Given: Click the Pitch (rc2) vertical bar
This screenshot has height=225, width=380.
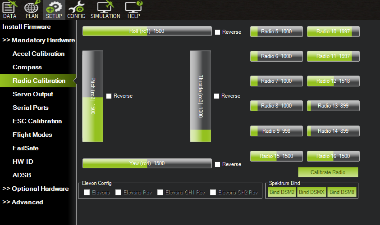Looking at the screenshot, I should (92, 96).
